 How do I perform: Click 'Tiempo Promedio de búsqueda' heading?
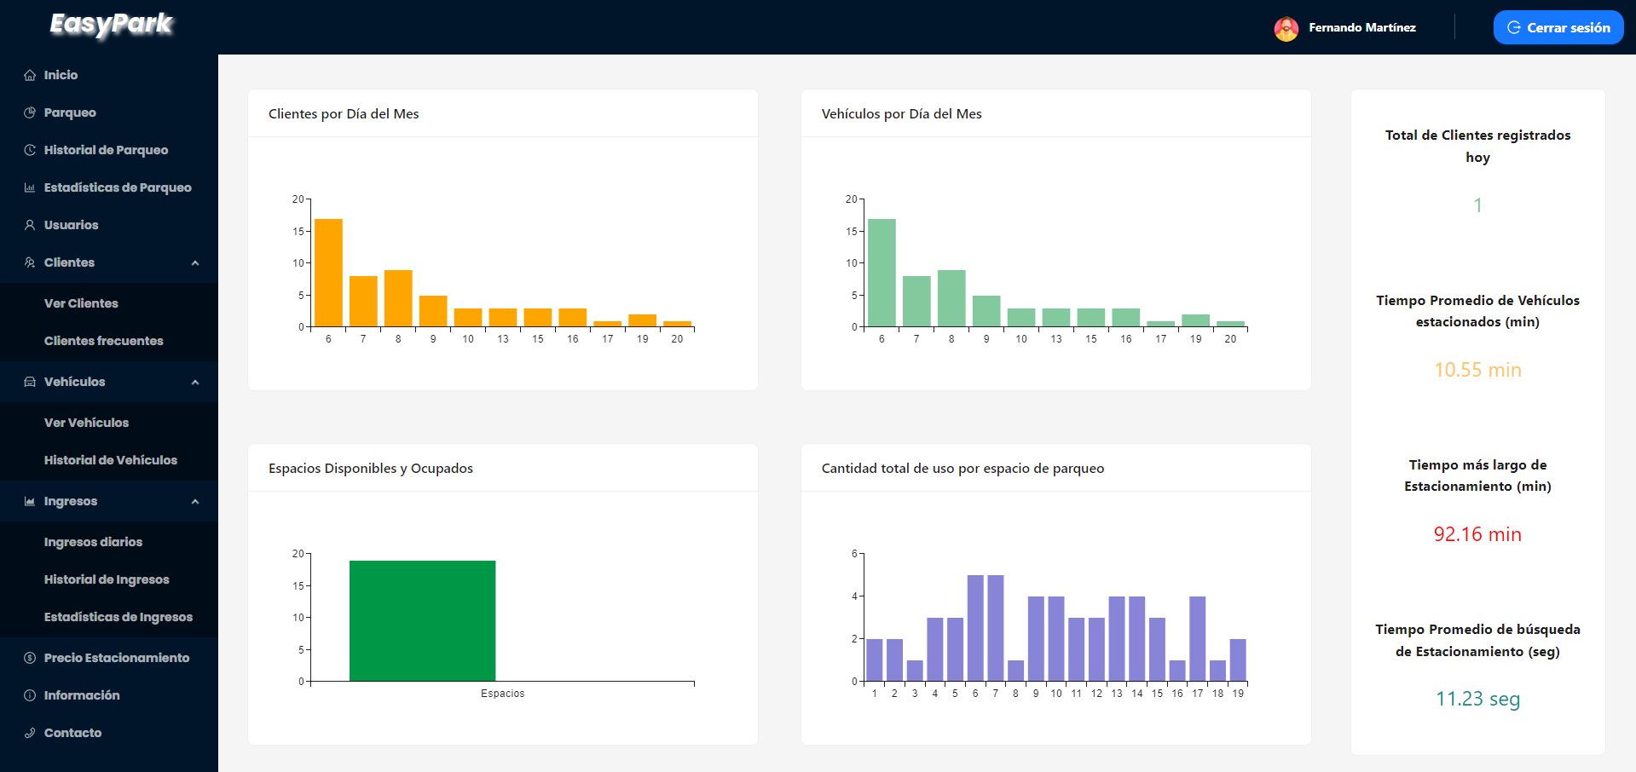(x=1477, y=640)
